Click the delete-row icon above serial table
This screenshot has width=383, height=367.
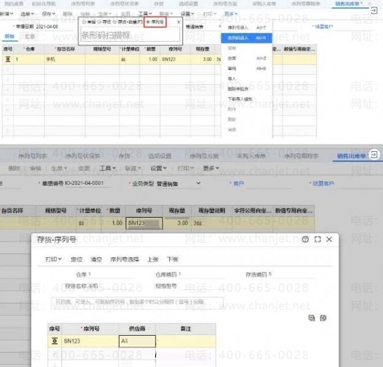tap(323, 317)
